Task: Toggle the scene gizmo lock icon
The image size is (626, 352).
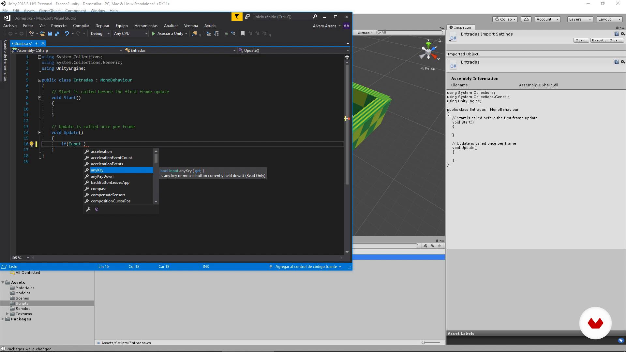Action: click(440, 41)
